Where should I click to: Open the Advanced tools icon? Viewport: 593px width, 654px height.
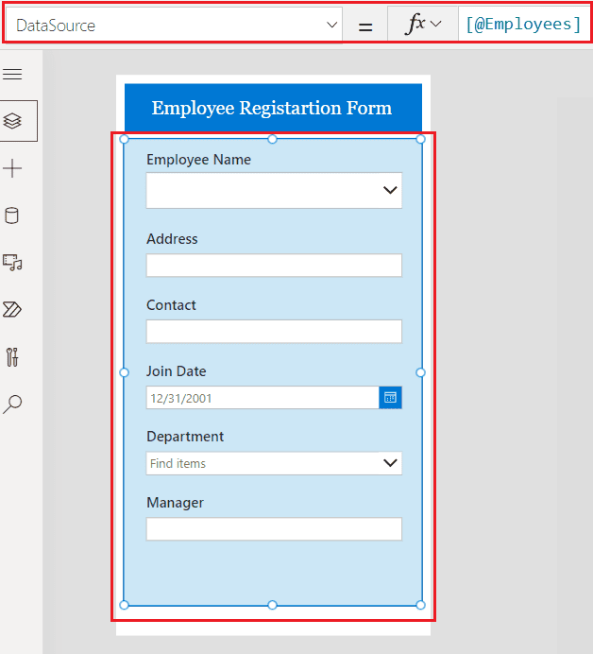click(x=12, y=357)
